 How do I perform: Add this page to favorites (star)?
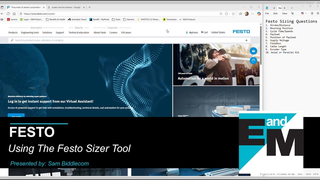point(233,14)
